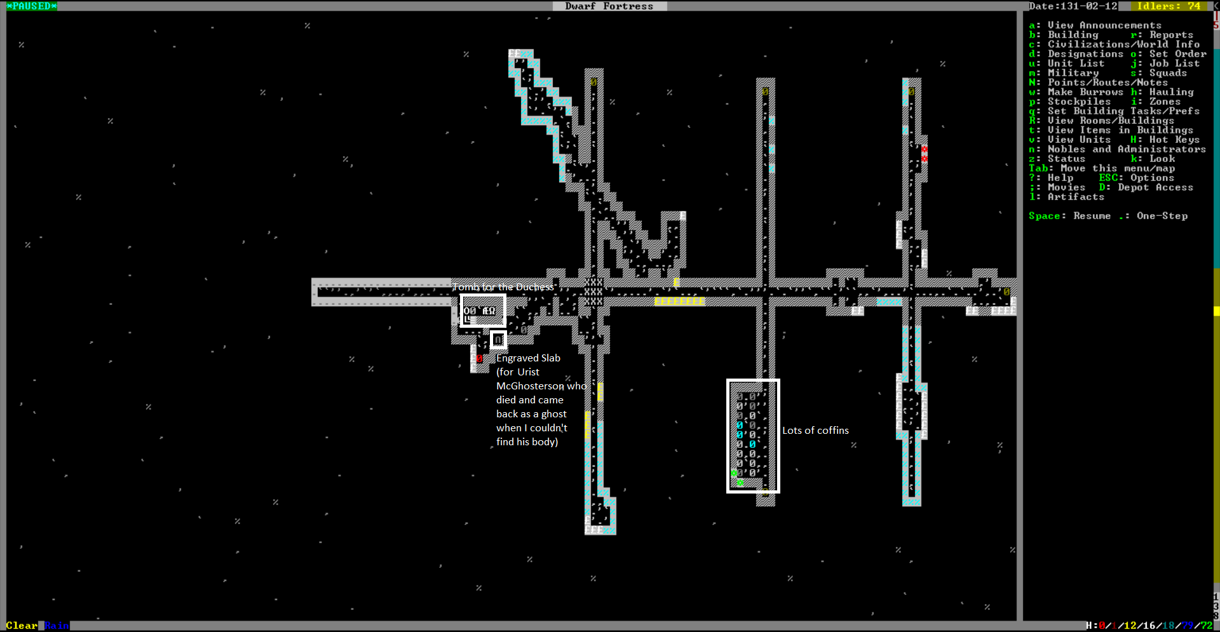Click the red creature near slab

point(479,358)
